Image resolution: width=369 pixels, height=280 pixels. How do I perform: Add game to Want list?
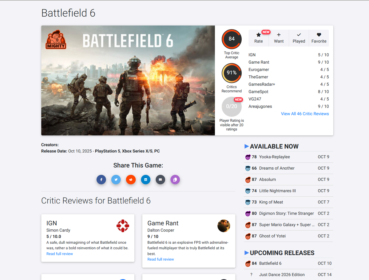(279, 38)
